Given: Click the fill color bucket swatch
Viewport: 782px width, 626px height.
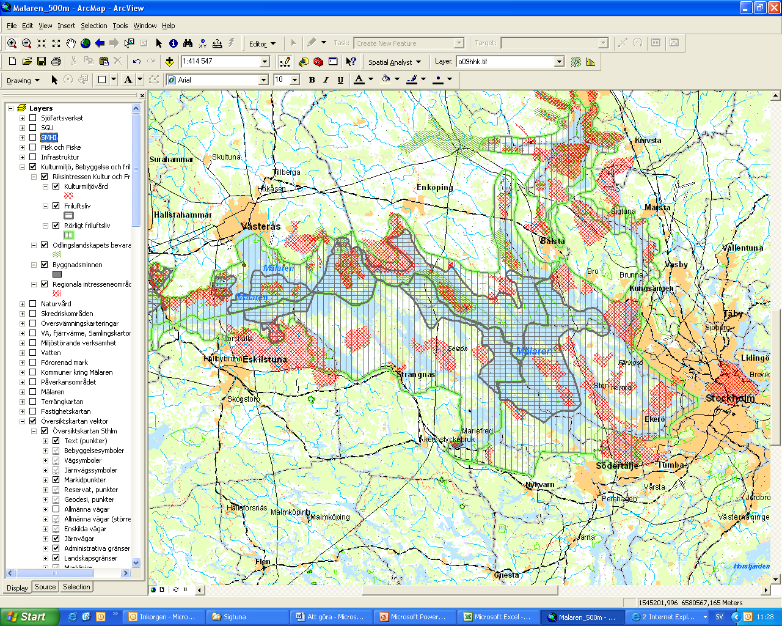Looking at the screenshot, I should (386, 79).
